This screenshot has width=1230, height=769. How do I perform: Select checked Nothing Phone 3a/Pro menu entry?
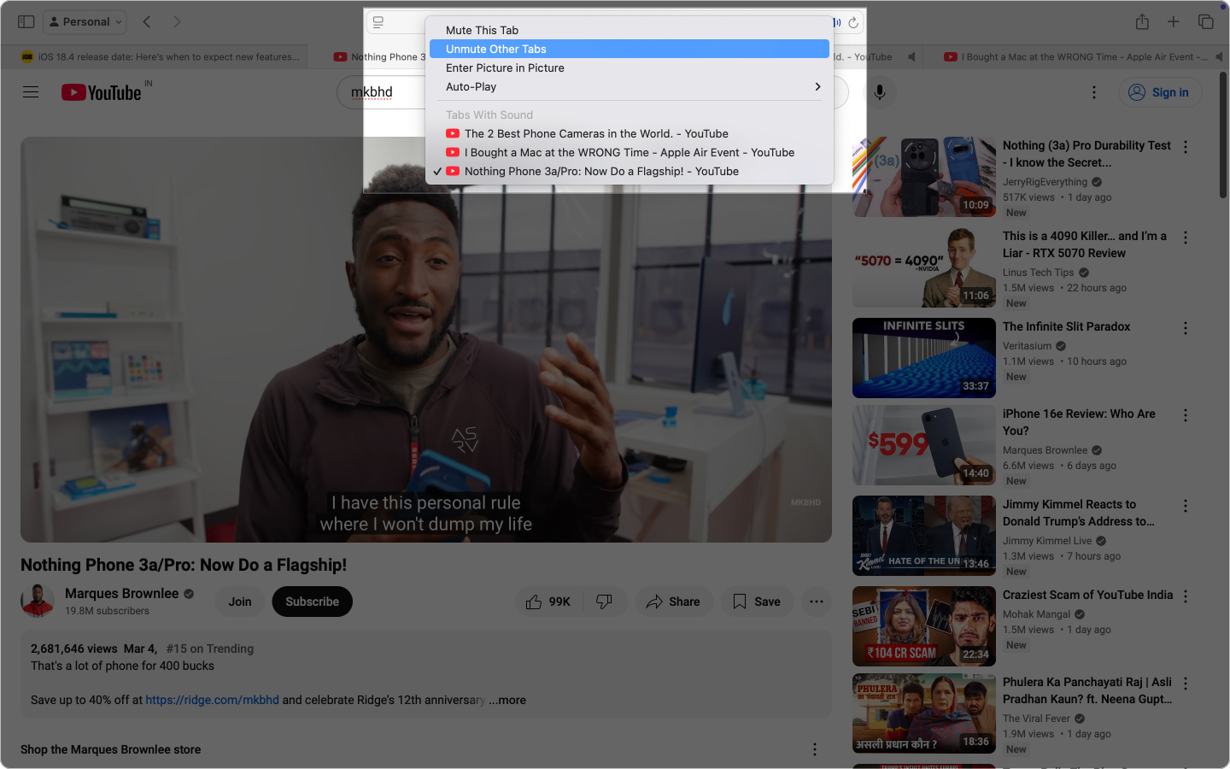tap(630, 171)
